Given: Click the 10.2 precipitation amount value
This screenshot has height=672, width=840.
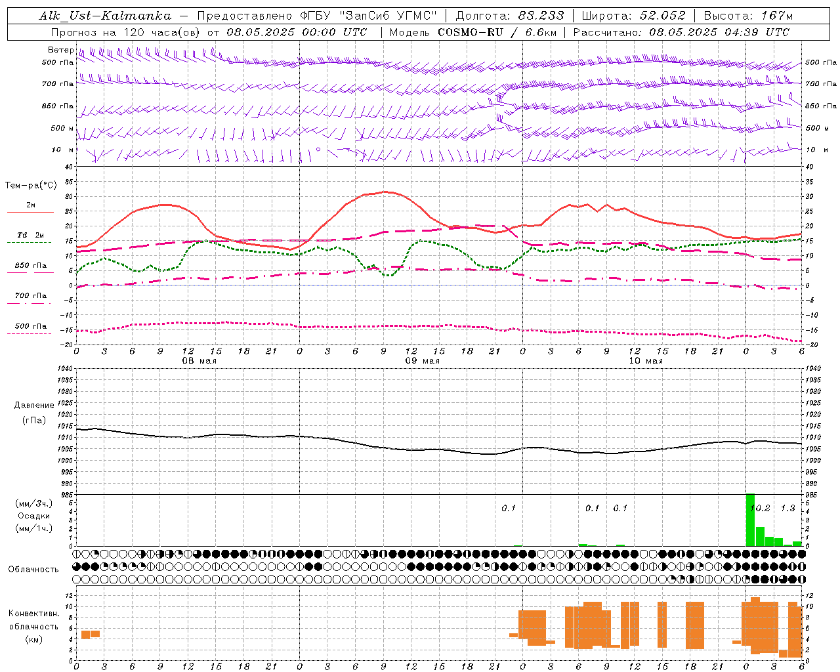Looking at the screenshot, I should (759, 508).
